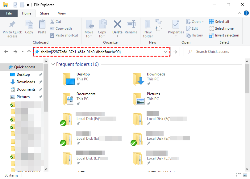Open the Move to menu
Screen dimensions: 250x179
coord(89,29)
